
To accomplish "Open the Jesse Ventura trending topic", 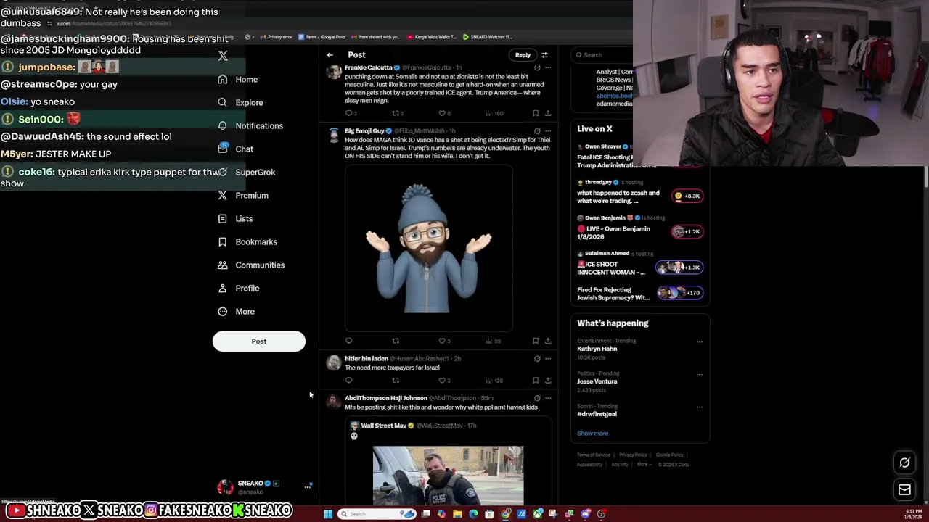I will [597, 381].
